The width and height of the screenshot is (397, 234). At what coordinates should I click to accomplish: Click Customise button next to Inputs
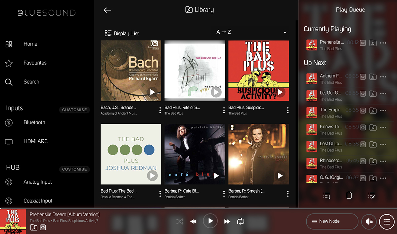click(x=74, y=110)
